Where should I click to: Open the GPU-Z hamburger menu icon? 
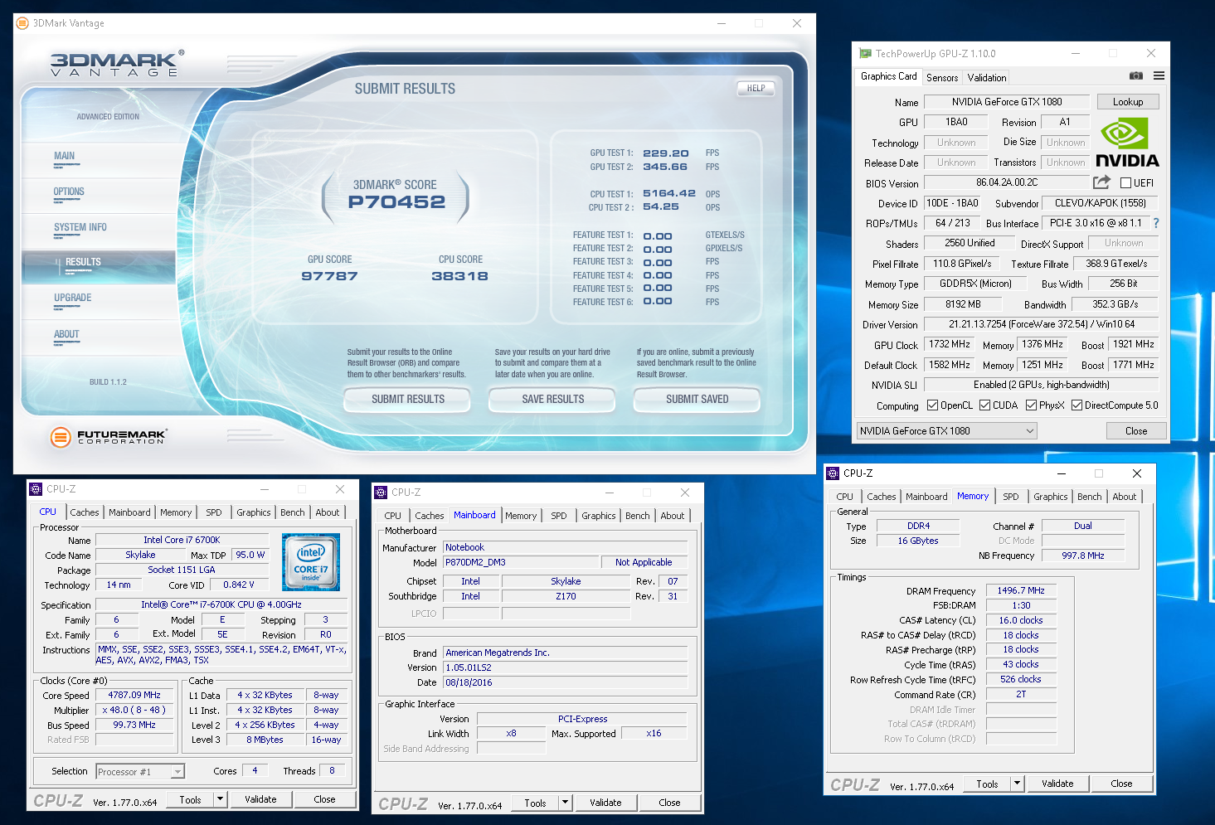1159,75
